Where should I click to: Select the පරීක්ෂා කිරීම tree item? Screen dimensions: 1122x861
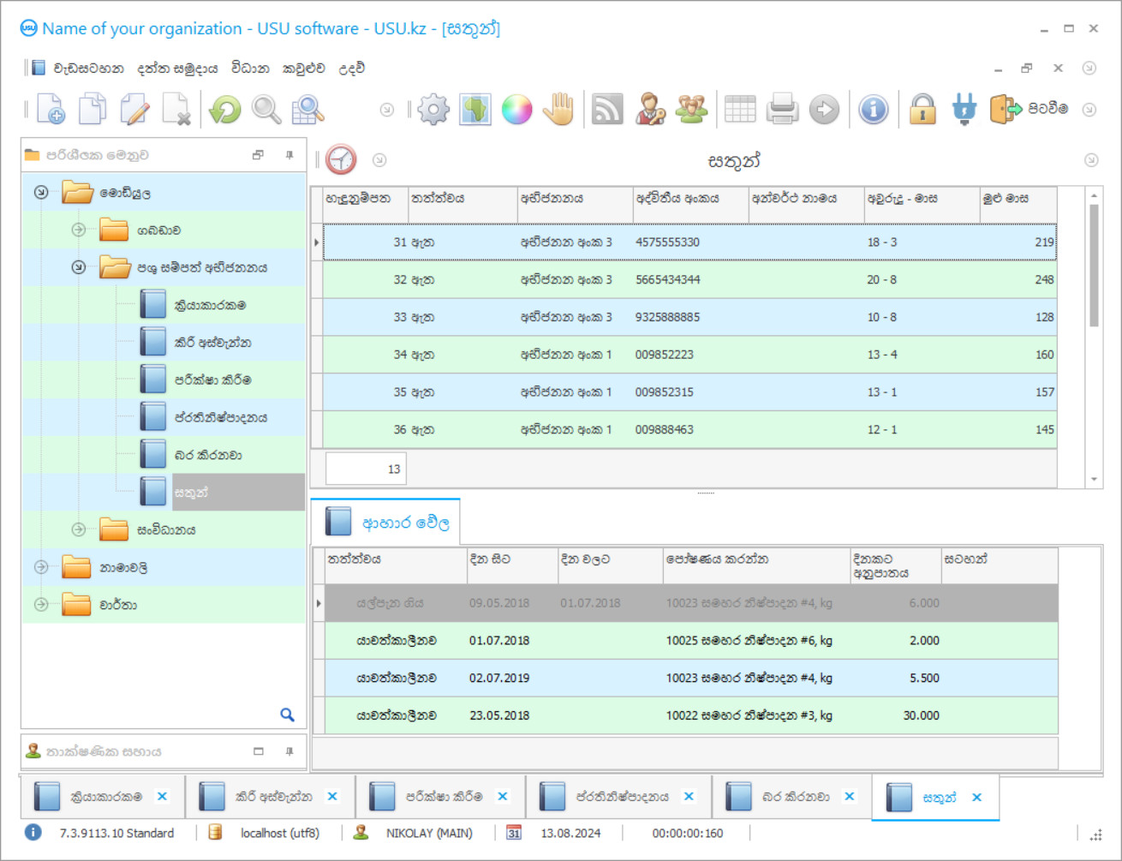point(212,380)
